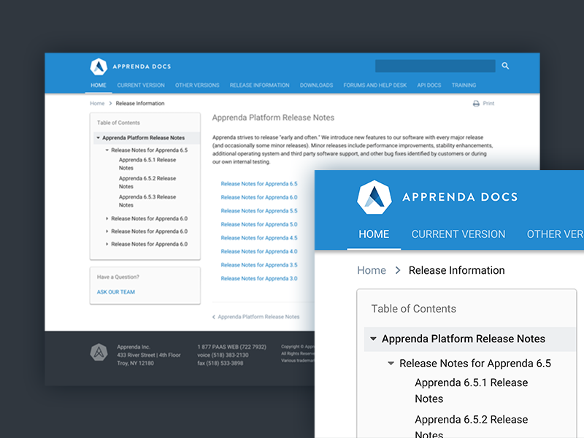Click the Home breadcrumb link

pos(97,104)
